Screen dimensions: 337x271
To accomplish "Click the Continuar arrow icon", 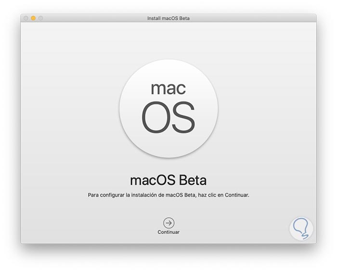I will [x=168, y=223].
